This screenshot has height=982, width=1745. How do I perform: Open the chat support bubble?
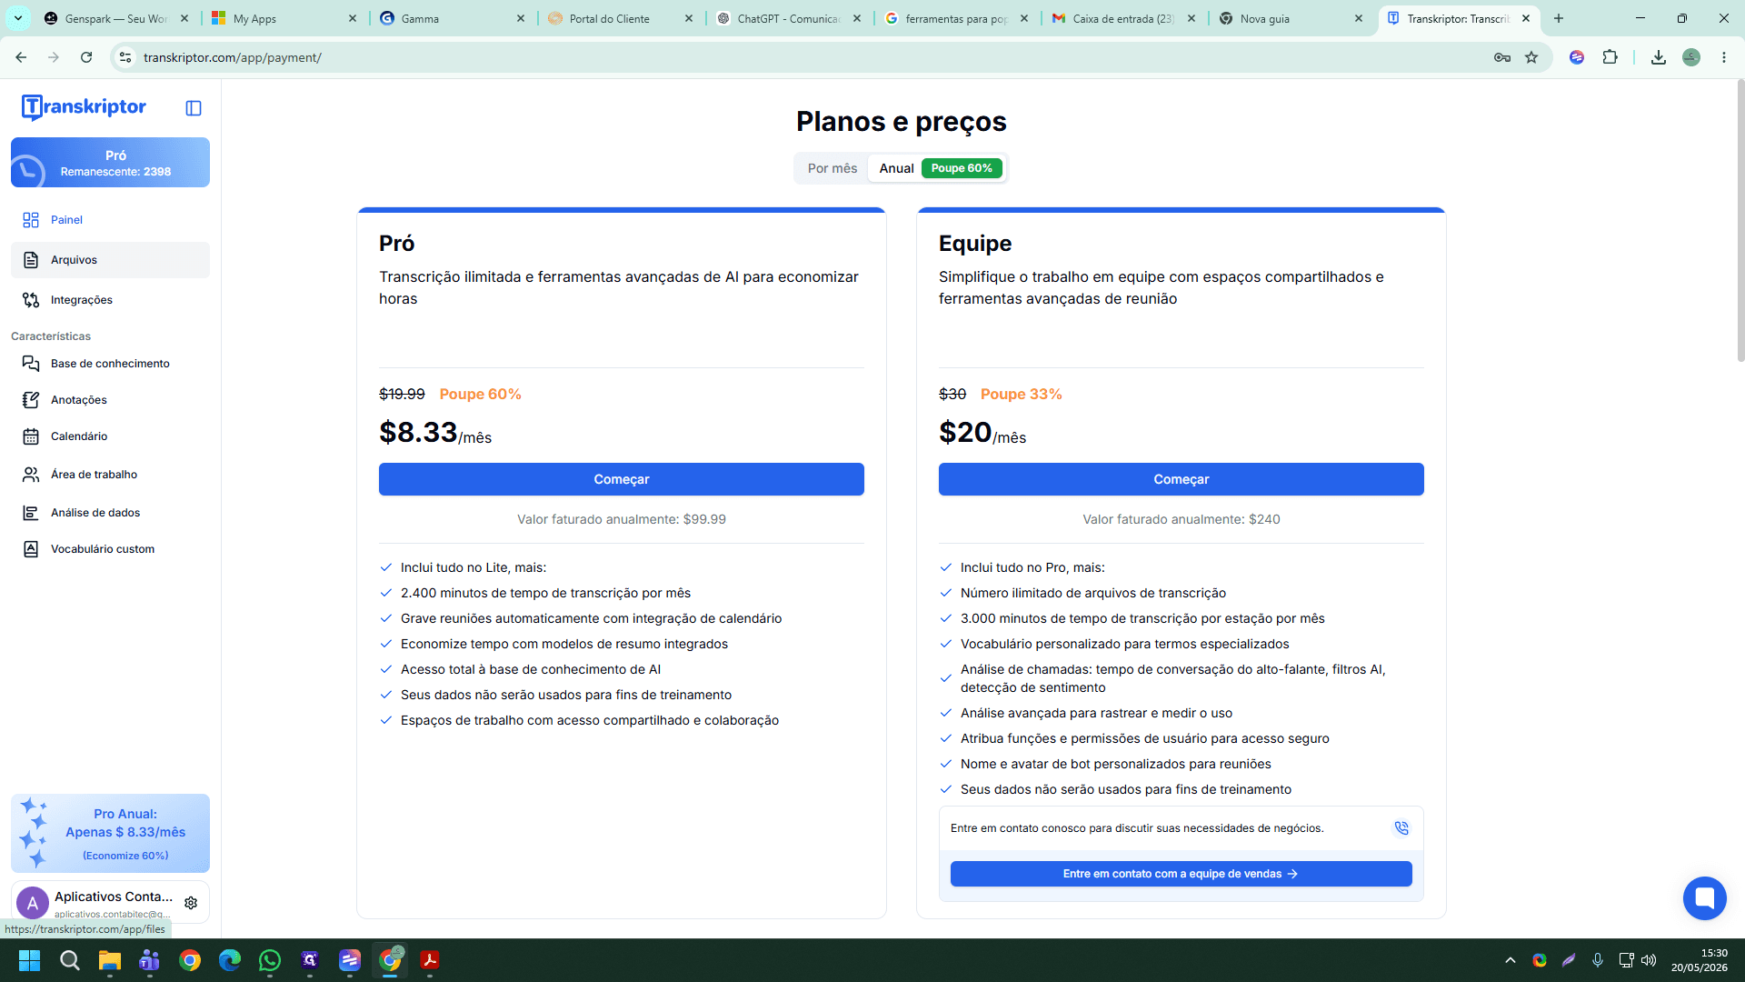[1704, 898]
